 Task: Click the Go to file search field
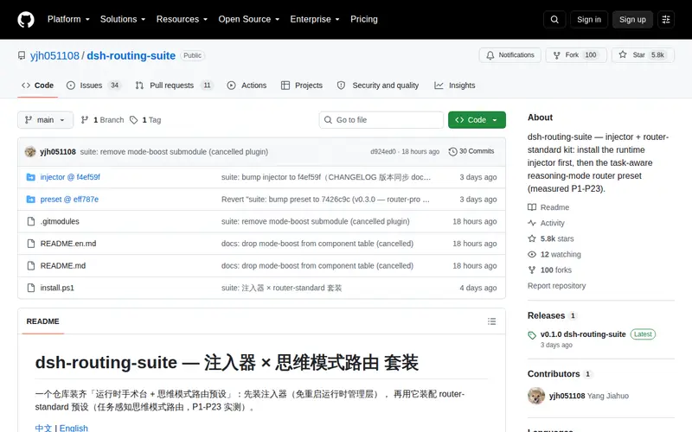(x=381, y=120)
